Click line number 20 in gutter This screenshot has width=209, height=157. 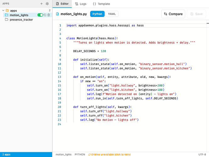pyautogui.click(x=59, y=107)
